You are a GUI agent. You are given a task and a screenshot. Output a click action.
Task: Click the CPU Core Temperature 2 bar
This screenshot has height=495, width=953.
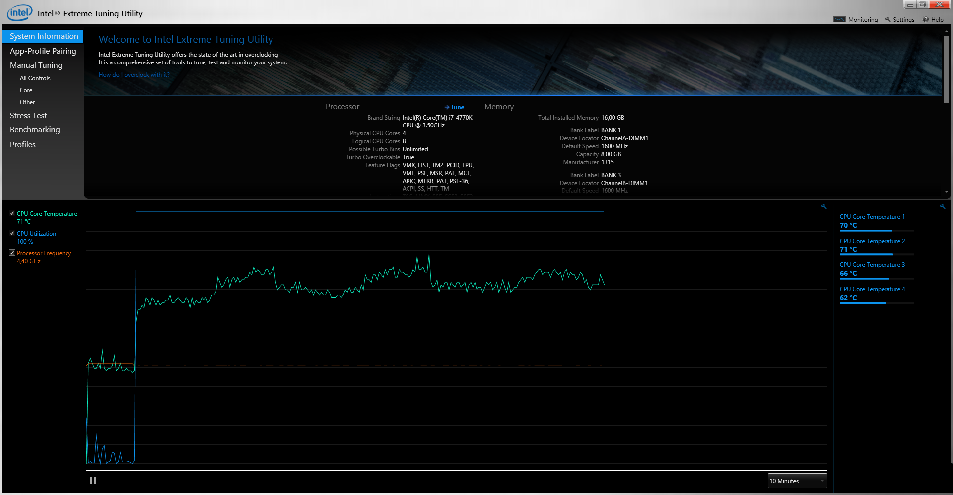click(x=877, y=255)
